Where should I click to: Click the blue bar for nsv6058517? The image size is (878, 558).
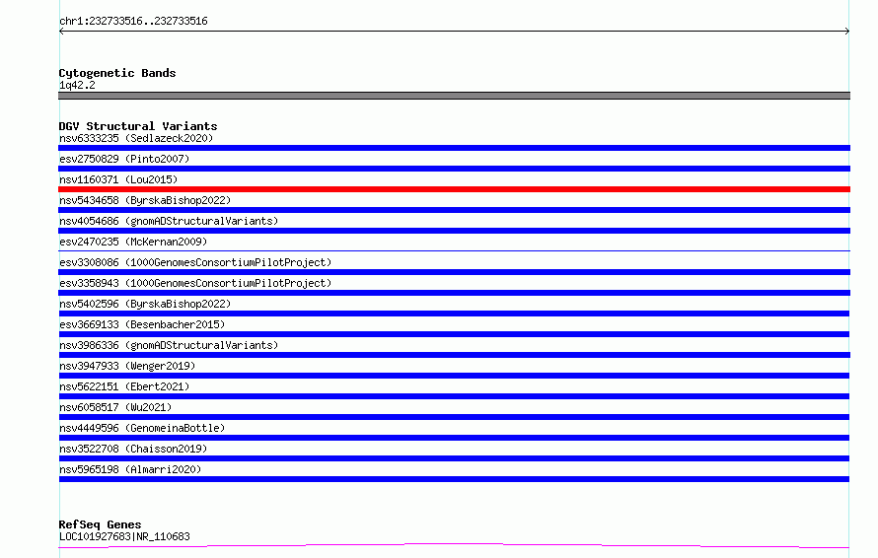(x=454, y=417)
